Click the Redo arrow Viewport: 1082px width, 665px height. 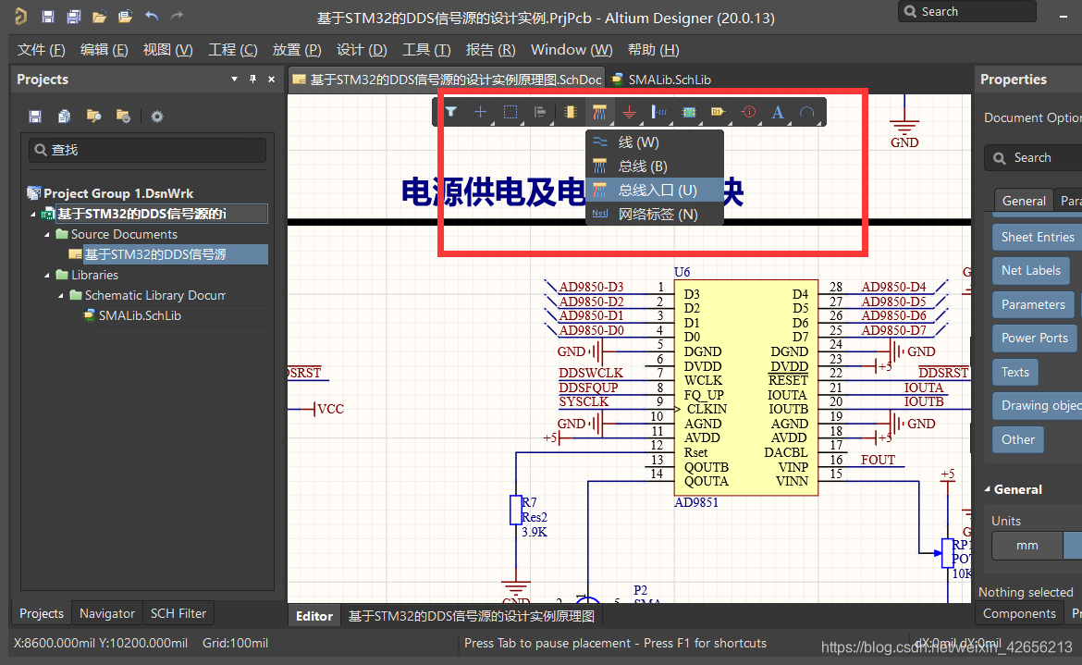(x=177, y=16)
